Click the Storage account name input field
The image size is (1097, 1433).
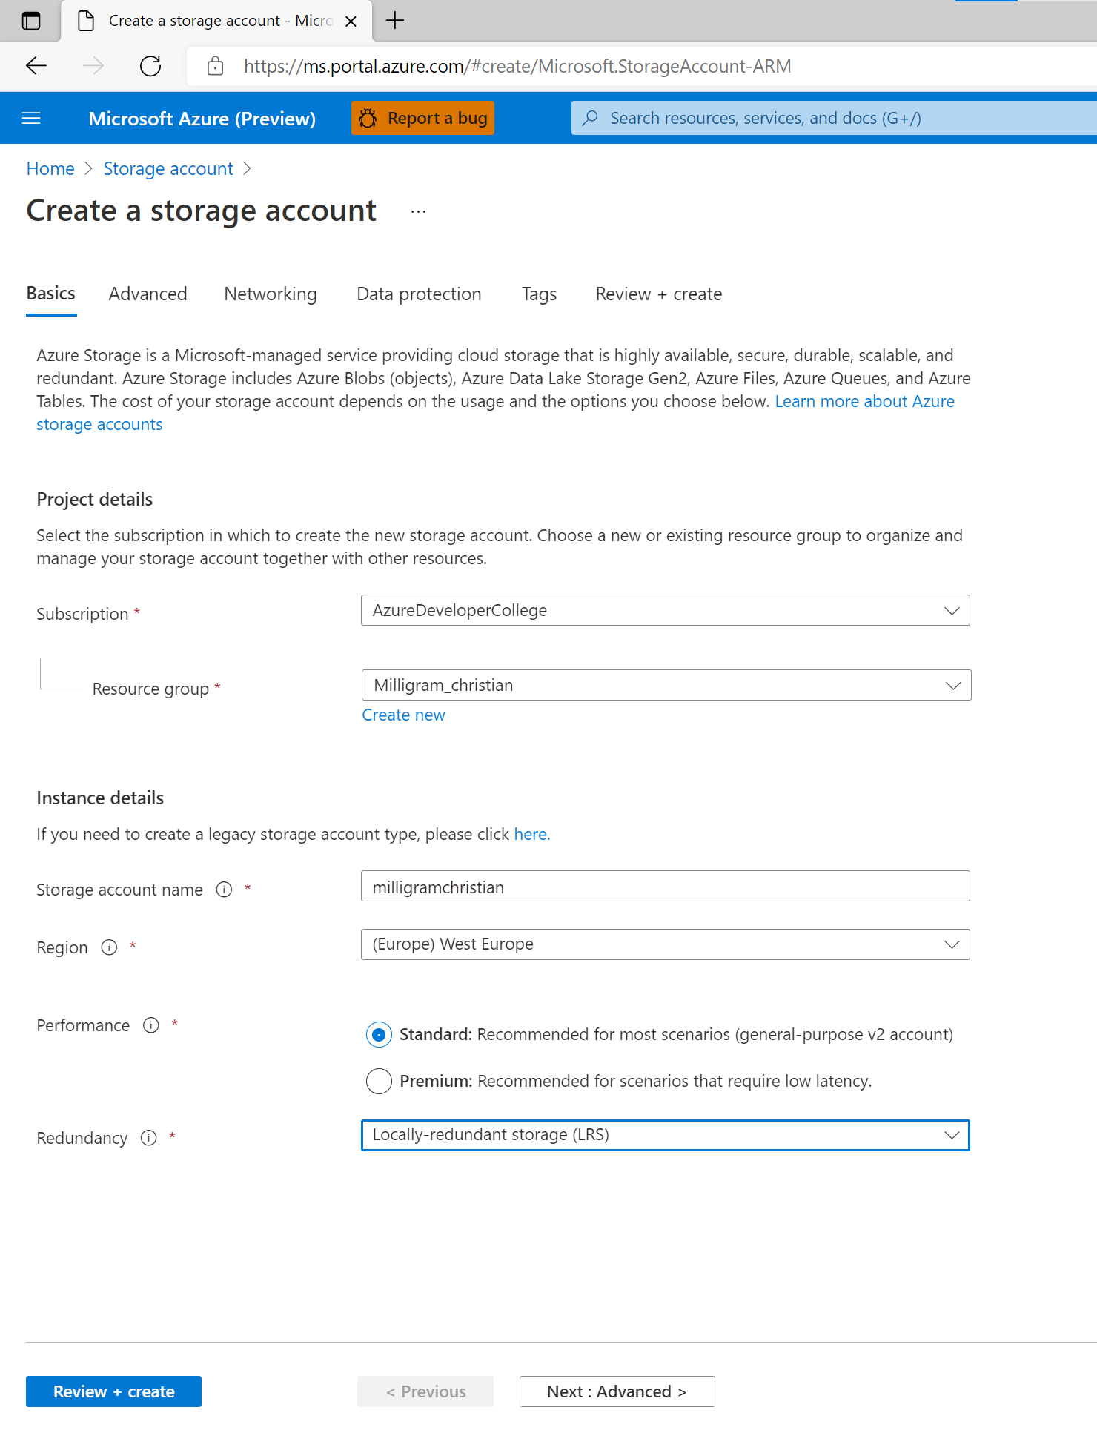(665, 887)
